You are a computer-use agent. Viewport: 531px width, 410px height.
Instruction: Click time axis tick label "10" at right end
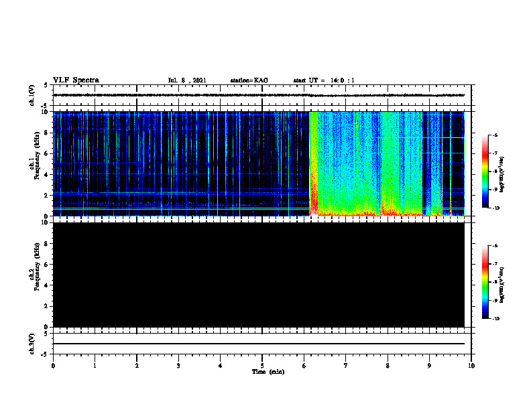(471, 366)
